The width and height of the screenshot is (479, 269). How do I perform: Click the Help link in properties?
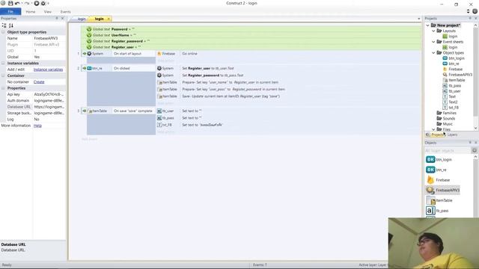[37, 126]
